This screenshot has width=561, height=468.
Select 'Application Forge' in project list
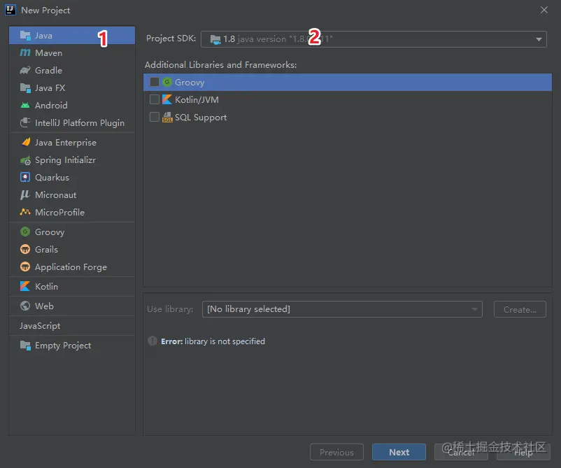click(72, 267)
